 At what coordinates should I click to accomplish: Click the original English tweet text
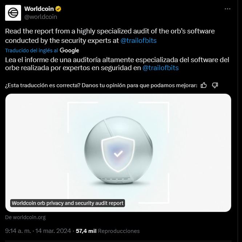click(x=110, y=36)
